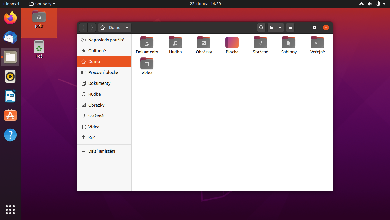Click the 'Veřejné' folder name label

(x=317, y=52)
